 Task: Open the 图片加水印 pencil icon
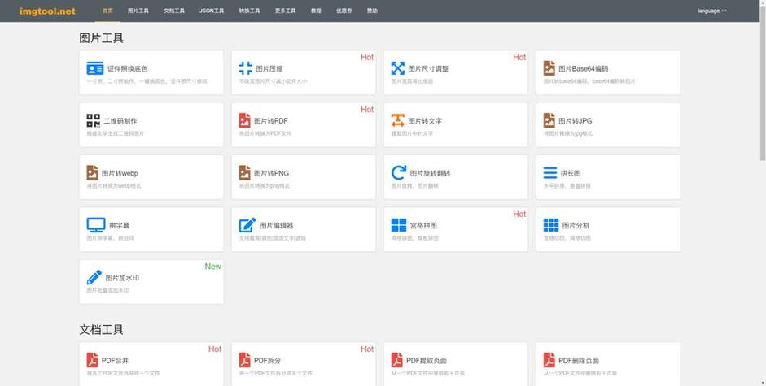click(x=94, y=277)
